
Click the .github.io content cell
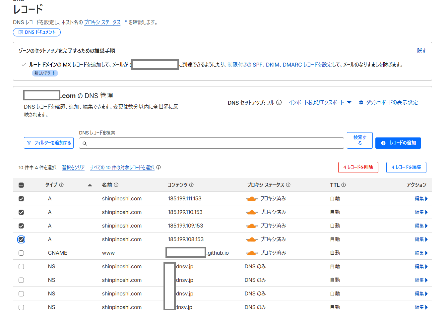coord(218,253)
